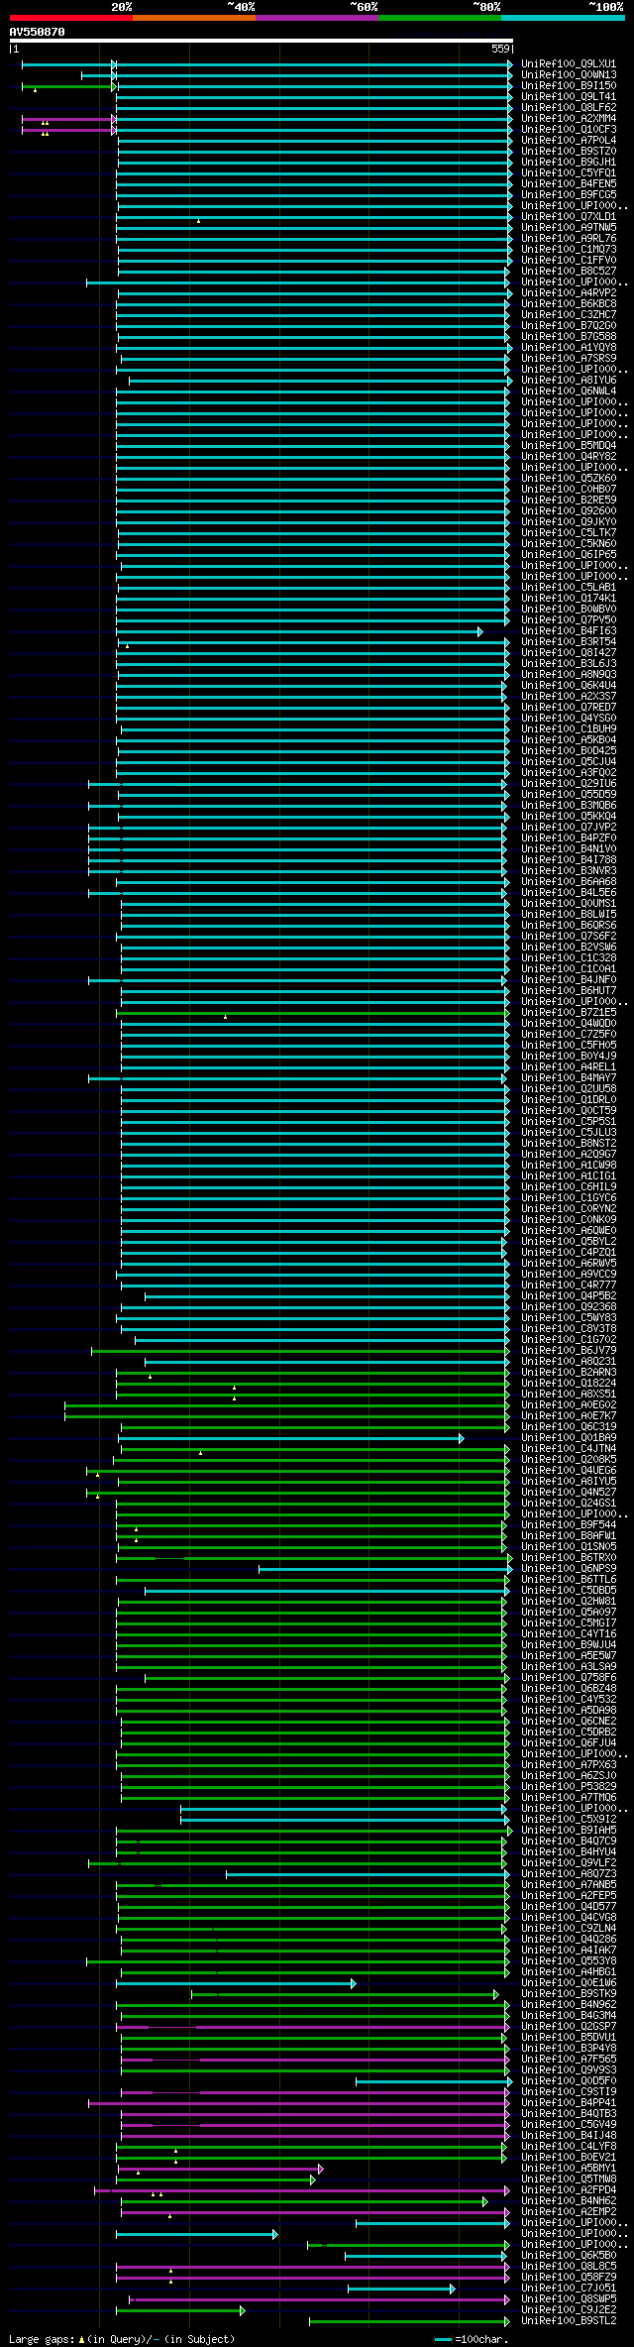Click the purple ~60% identity legend bar
The image size is (634, 2347).
(317, 17)
